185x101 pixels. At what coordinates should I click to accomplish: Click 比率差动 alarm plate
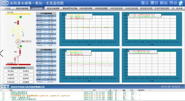tap(26, 71)
